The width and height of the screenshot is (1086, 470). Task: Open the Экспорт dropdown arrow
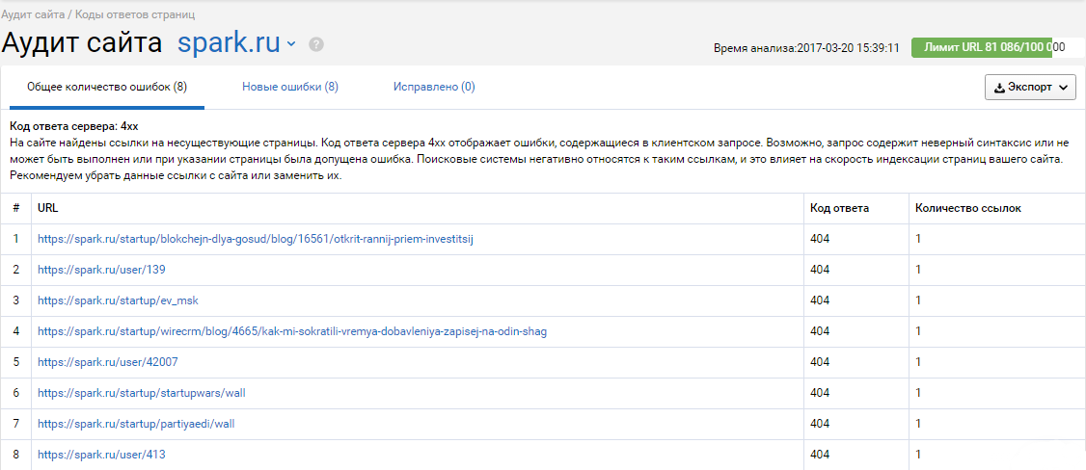pyautogui.click(x=1063, y=88)
